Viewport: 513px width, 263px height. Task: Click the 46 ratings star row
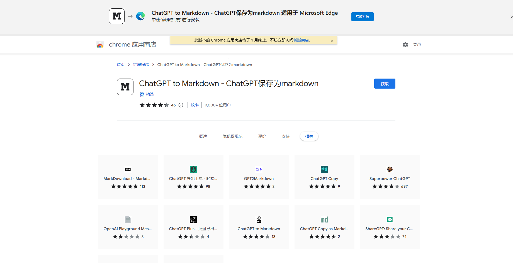(154, 105)
